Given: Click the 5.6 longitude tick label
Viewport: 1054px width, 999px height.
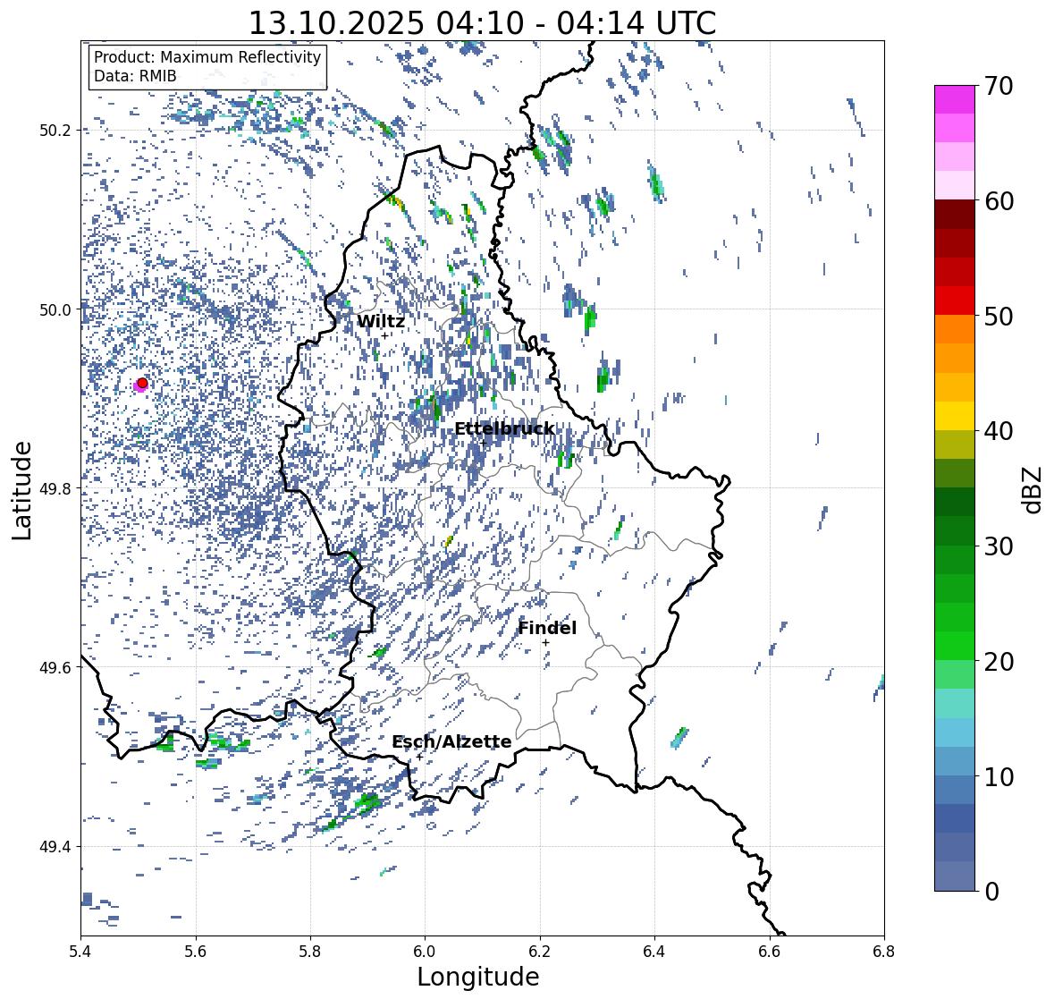Looking at the screenshot, I should pyautogui.click(x=196, y=951).
